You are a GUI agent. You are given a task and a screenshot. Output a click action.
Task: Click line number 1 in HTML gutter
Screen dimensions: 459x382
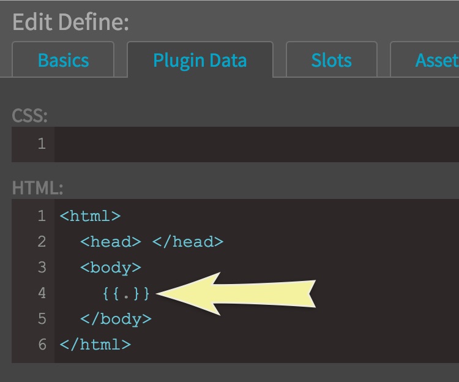pyautogui.click(x=42, y=216)
